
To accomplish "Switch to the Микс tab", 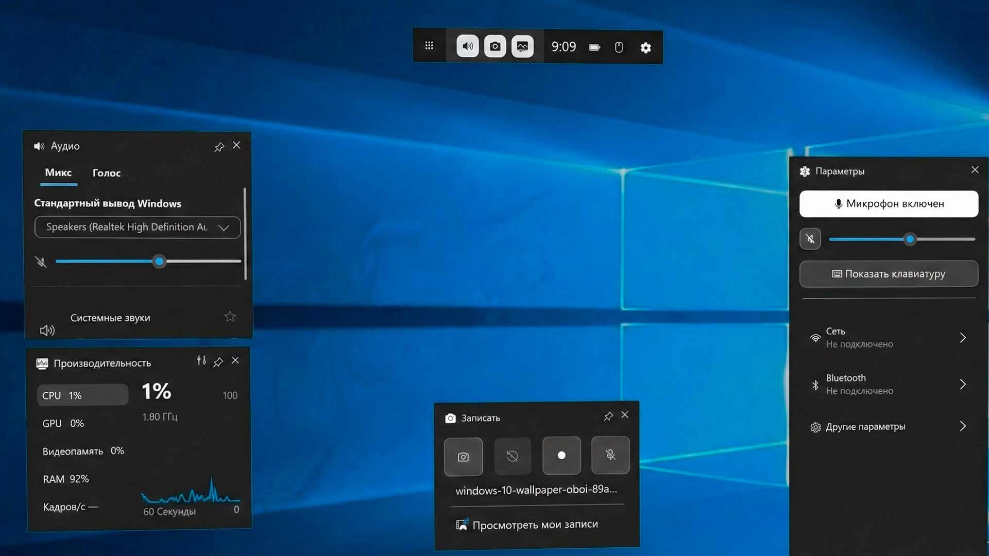I will (x=58, y=173).
